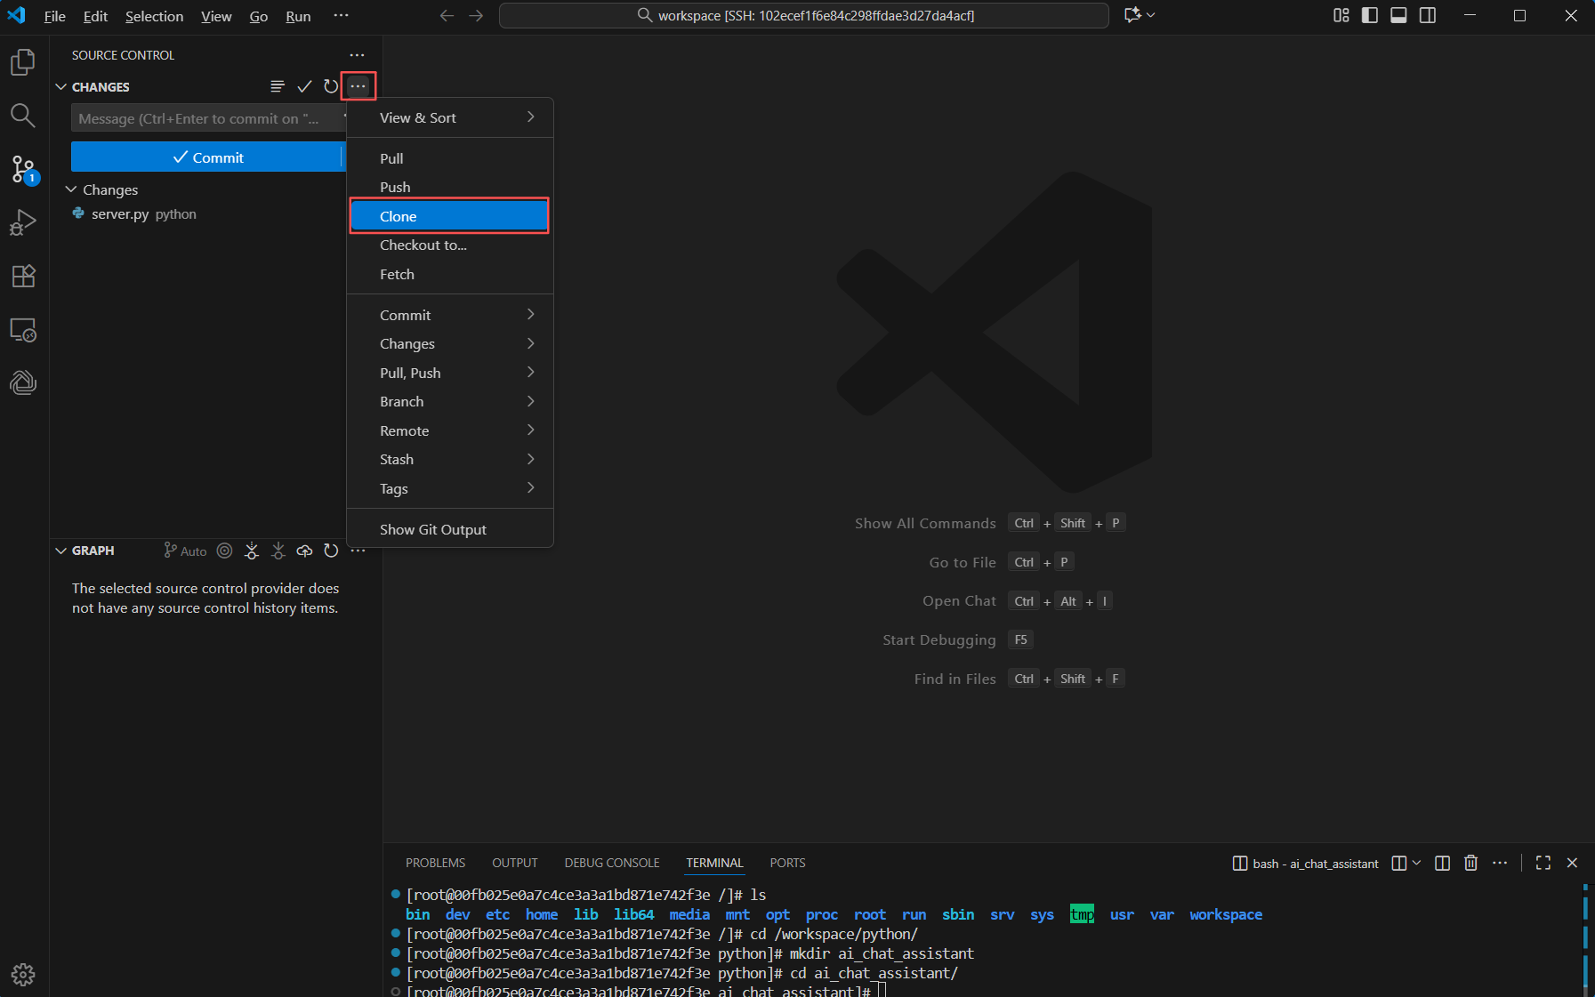Image resolution: width=1595 pixels, height=997 pixels.
Task: Click the trash icon to kill terminal
Action: pos(1470,863)
